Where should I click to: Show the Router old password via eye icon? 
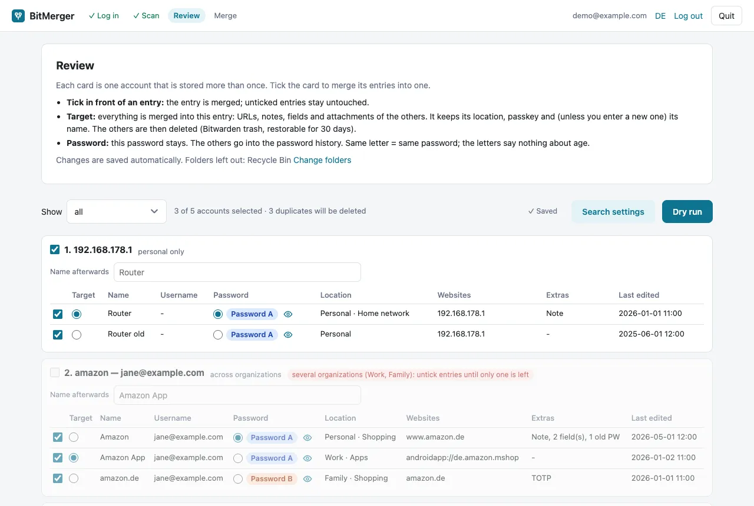click(x=288, y=335)
